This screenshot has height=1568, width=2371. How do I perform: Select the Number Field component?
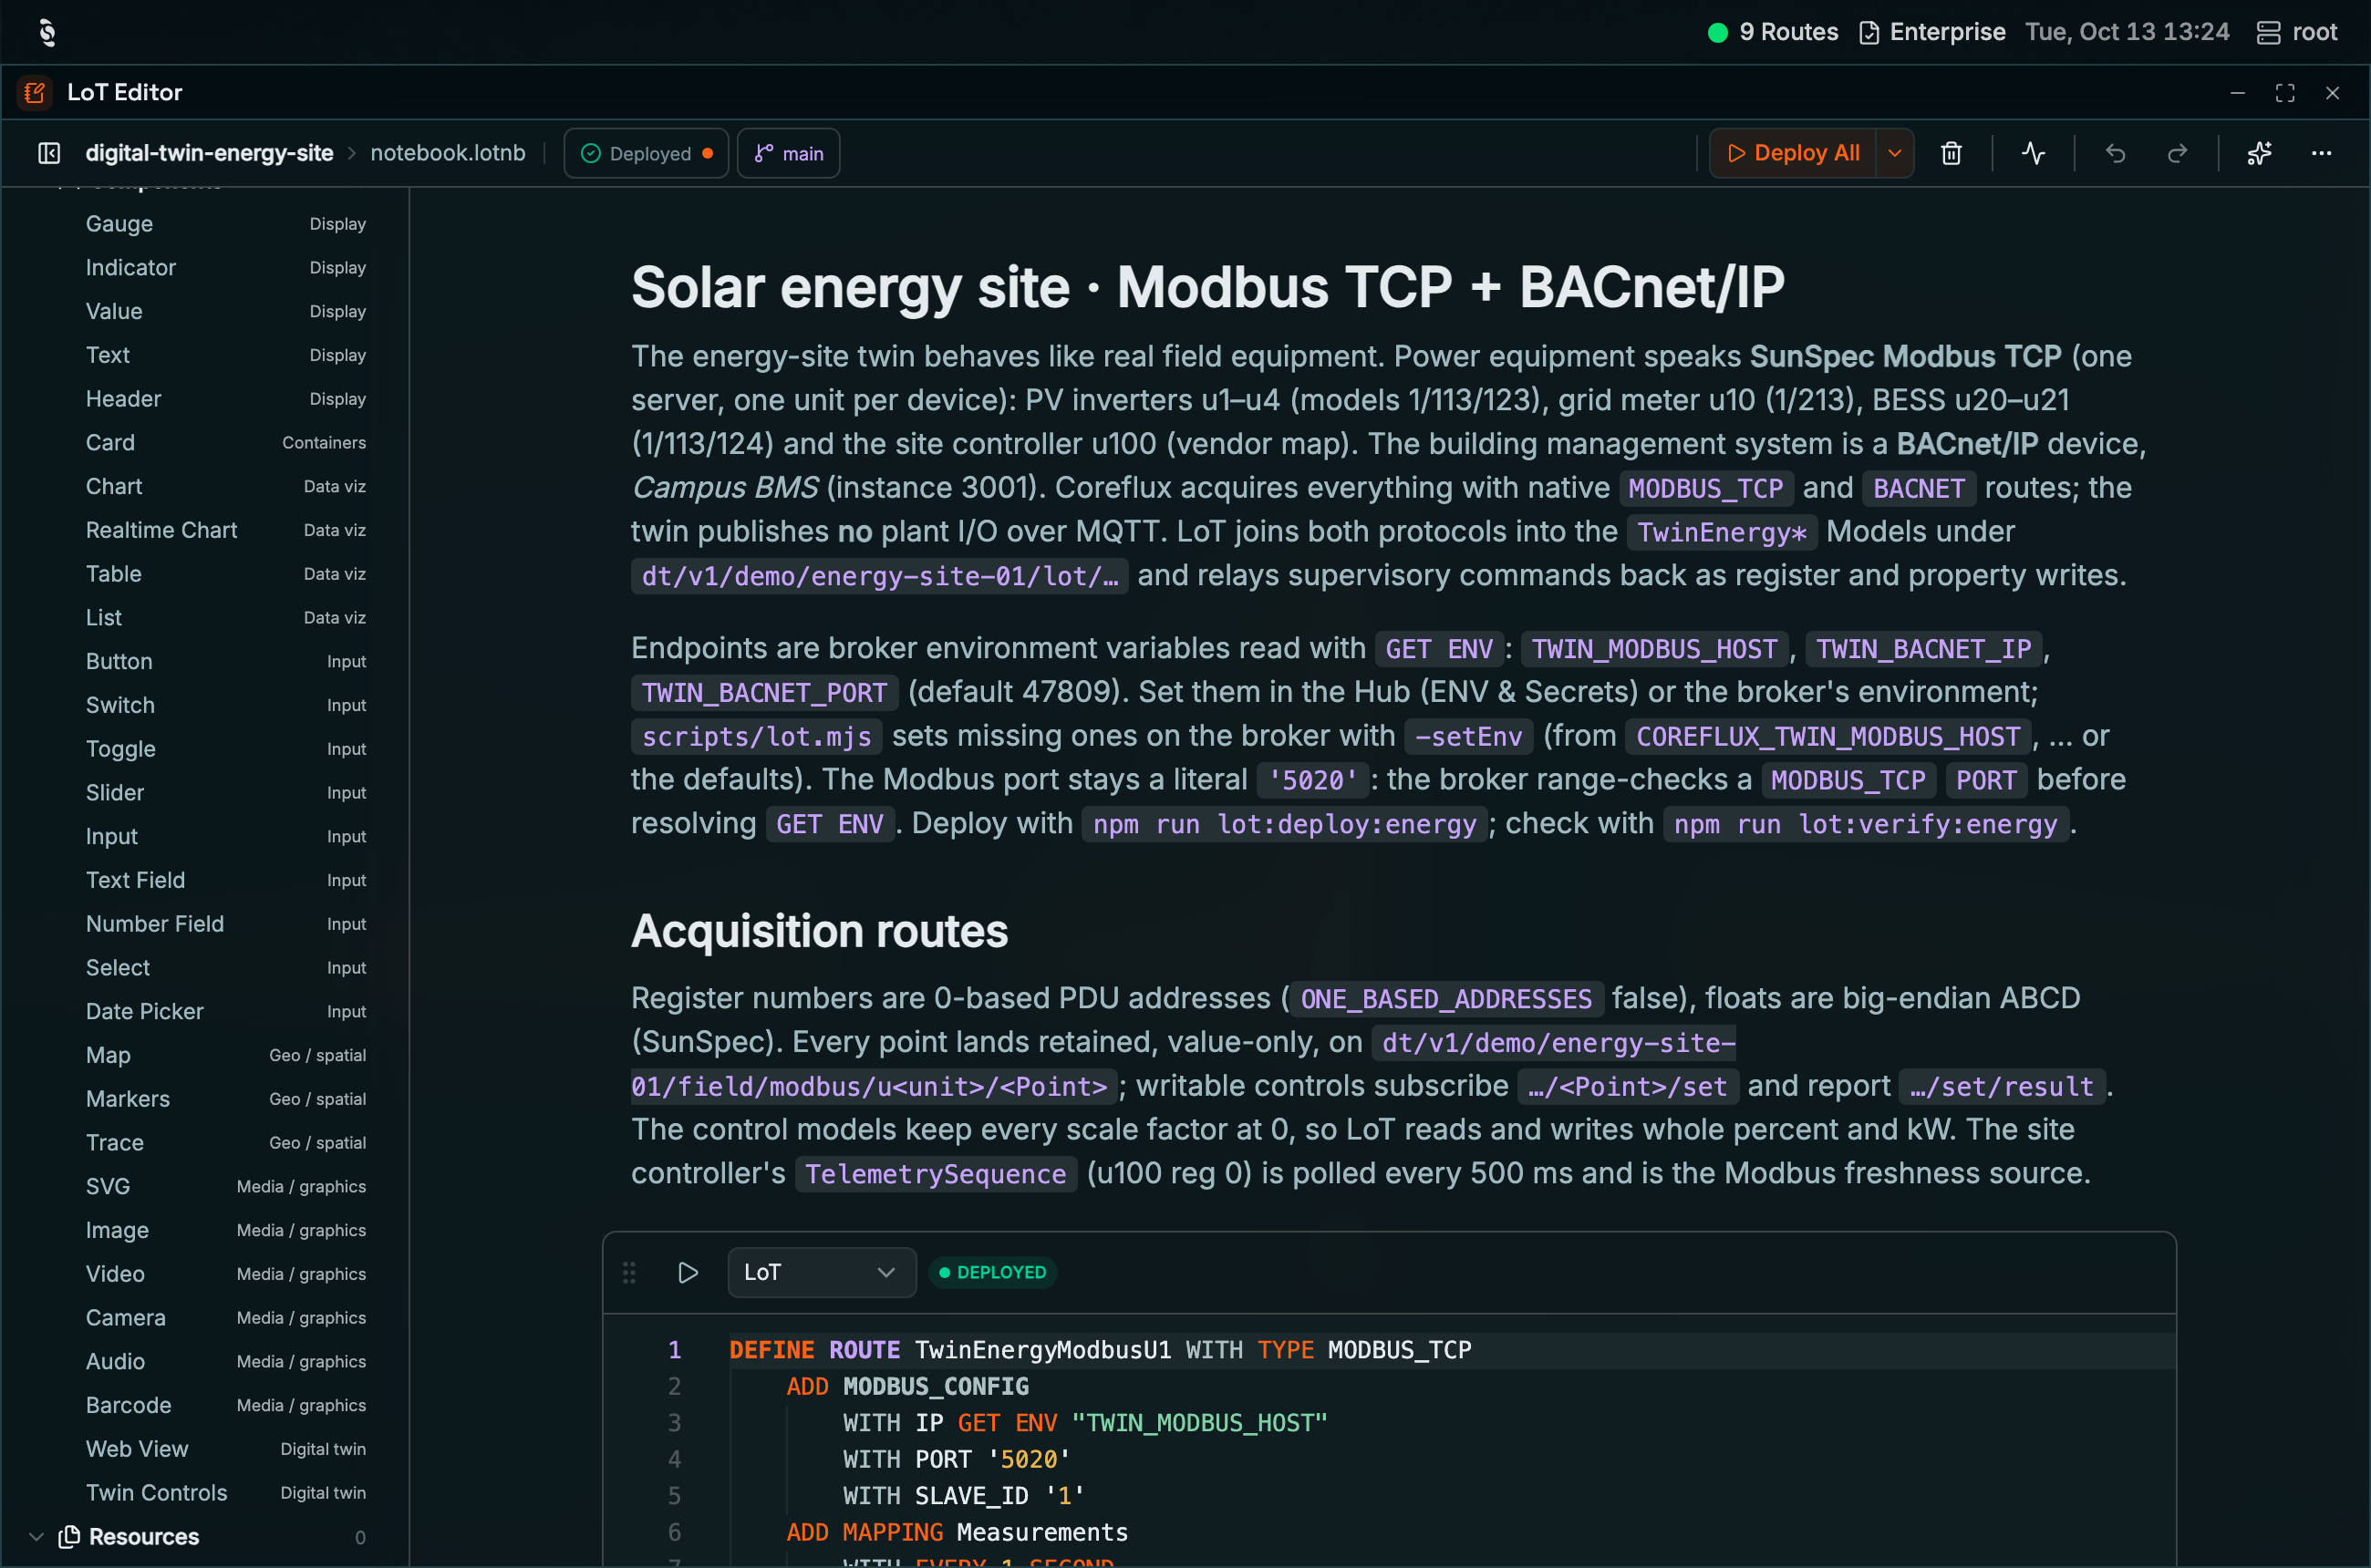(x=225, y=924)
